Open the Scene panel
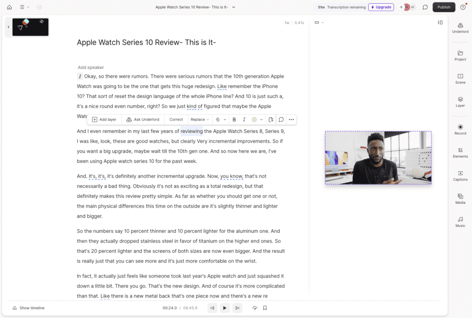This screenshot has height=318, width=472. pos(460,79)
